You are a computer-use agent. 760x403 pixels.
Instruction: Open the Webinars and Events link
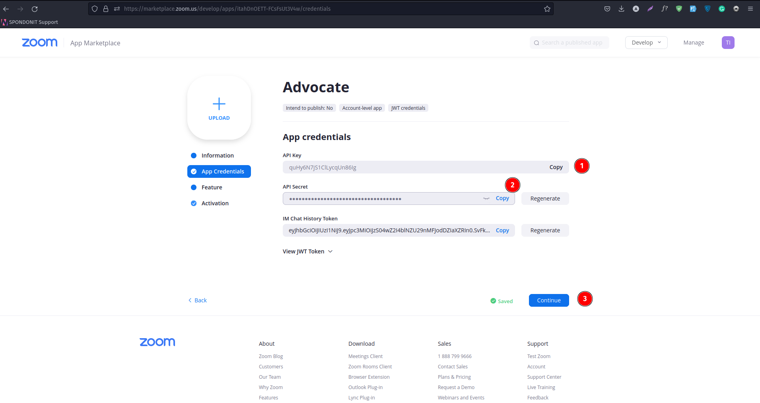[x=461, y=398]
